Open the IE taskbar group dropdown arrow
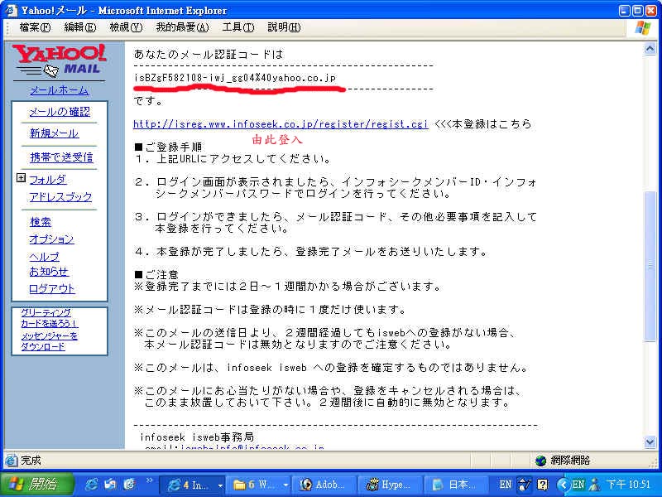662x497 pixels. (x=220, y=485)
